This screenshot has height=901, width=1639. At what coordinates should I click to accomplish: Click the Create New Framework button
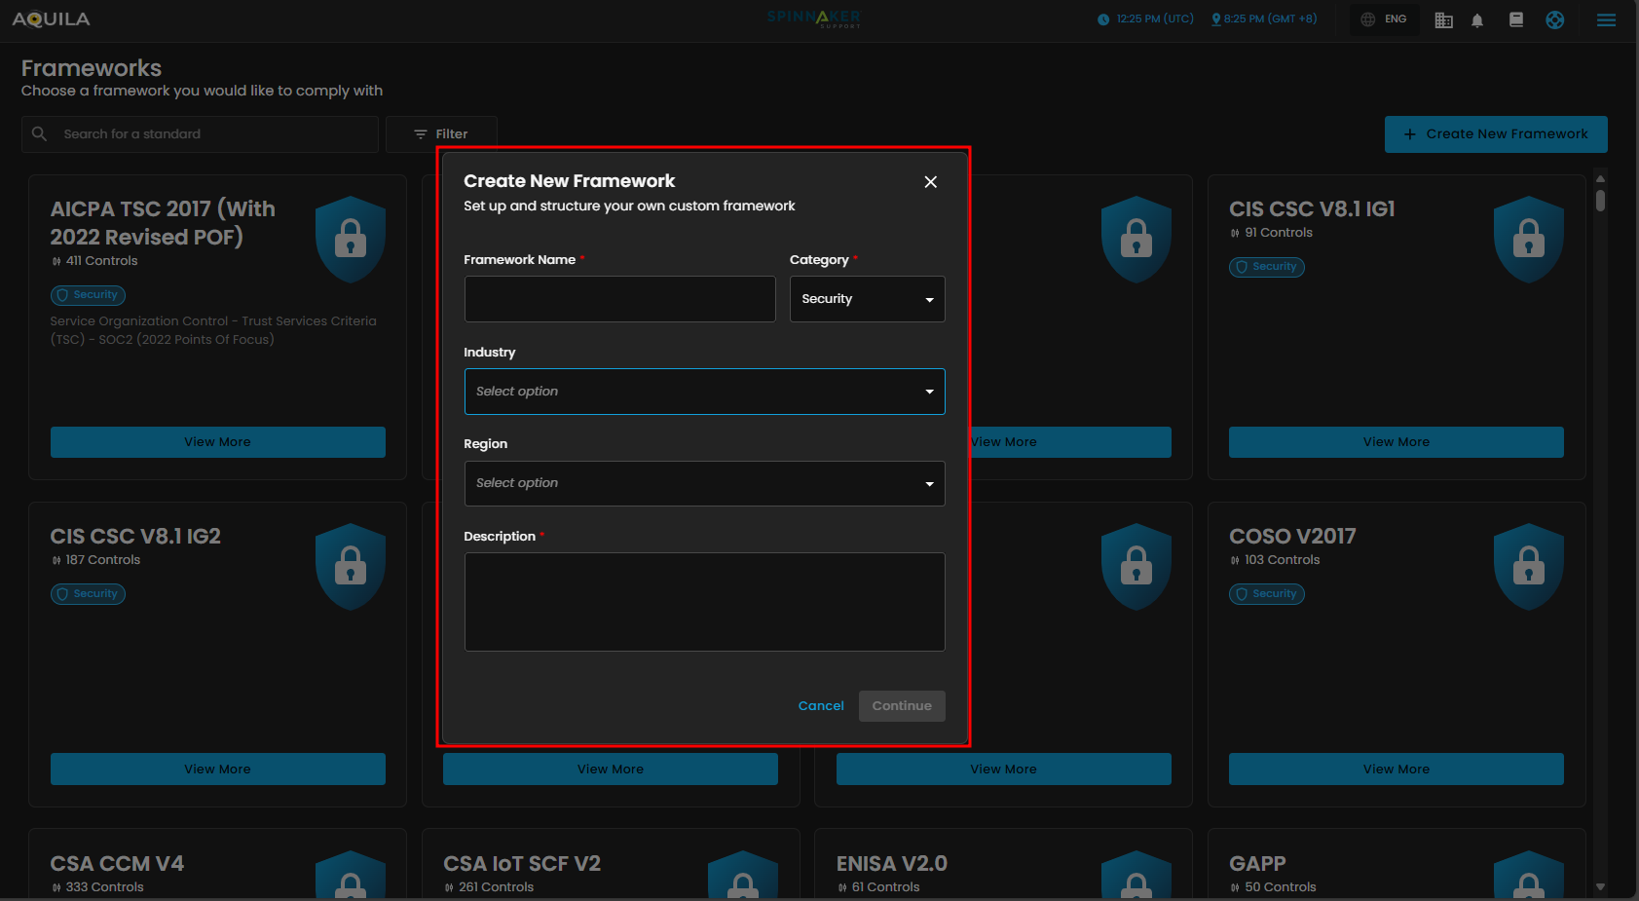(1495, 134)
